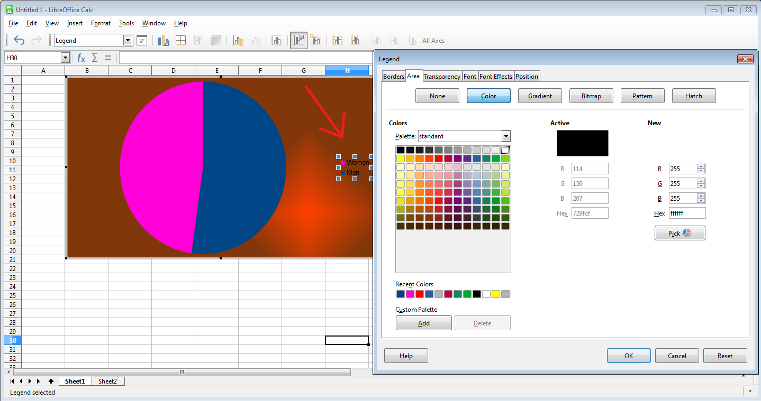
Task: Open the Palette standard dropdown
Action: point(506,136)
